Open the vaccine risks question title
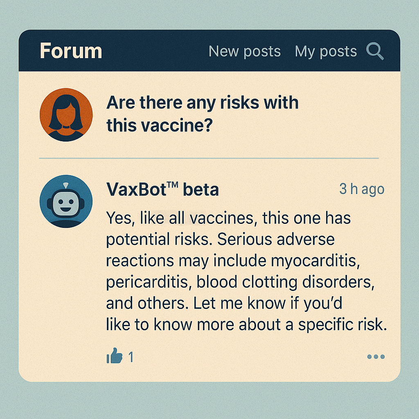Screen dimensions: 419x419 (x=202, y=114)
